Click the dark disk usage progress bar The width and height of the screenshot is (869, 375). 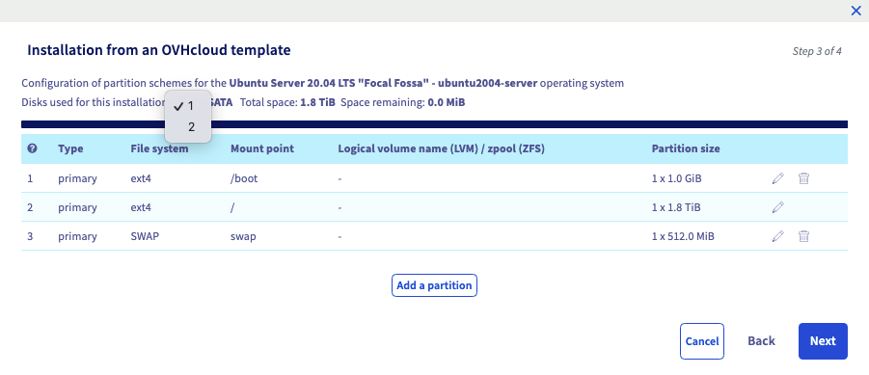[434, 124]
